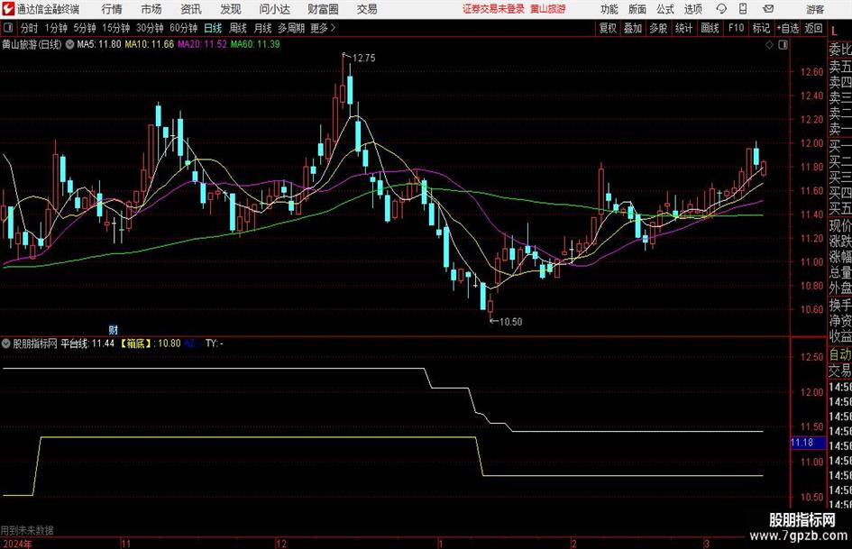Click the 多股 multi-stock button
The width and height of the screenshot is (852, 549).
tap(658, 28)
